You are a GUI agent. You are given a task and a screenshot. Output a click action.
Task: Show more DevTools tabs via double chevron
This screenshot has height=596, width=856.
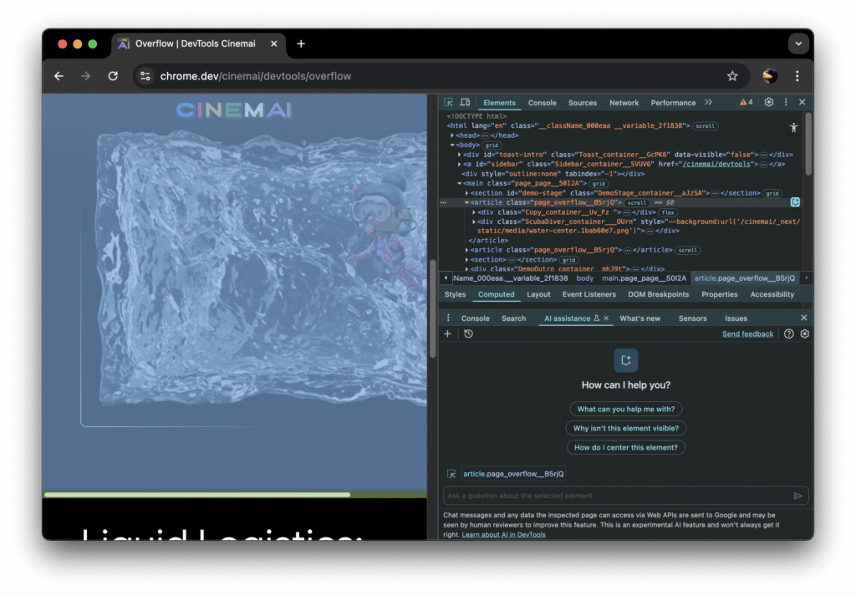click(708, 102)
